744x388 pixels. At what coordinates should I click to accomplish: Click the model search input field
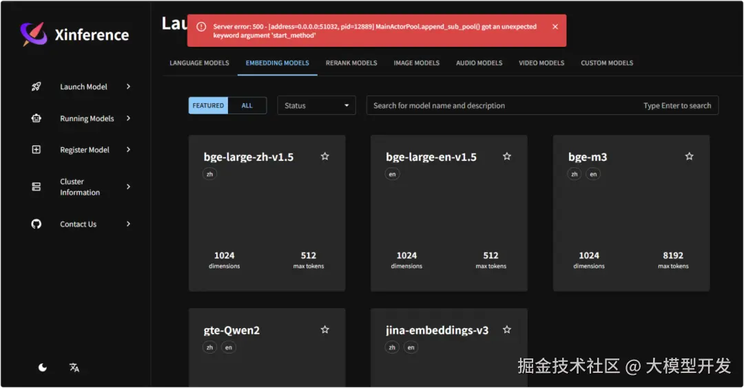[542, 106]
